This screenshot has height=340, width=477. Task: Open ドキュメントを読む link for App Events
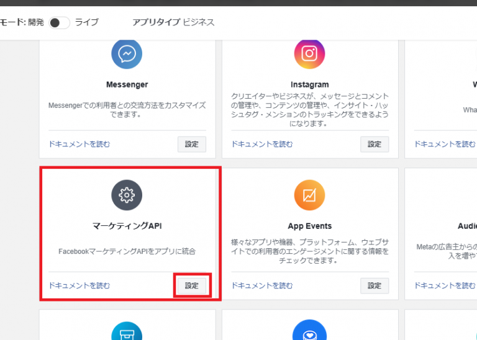262,285
